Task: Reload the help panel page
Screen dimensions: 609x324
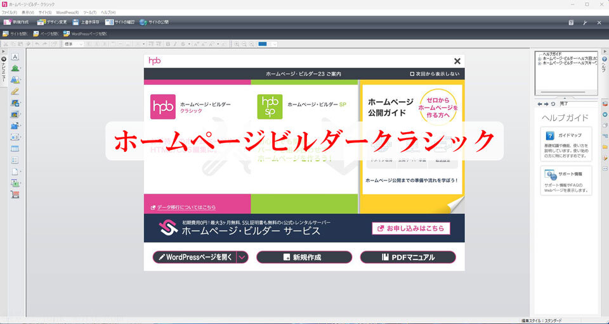Action: (553, 104)
